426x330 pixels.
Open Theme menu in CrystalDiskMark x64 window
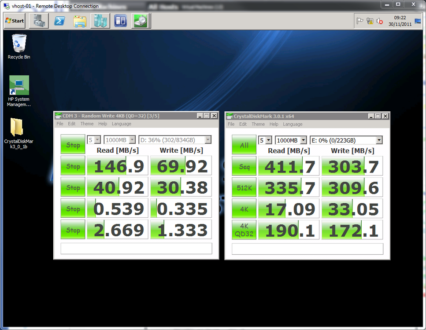tap(258, 124)
